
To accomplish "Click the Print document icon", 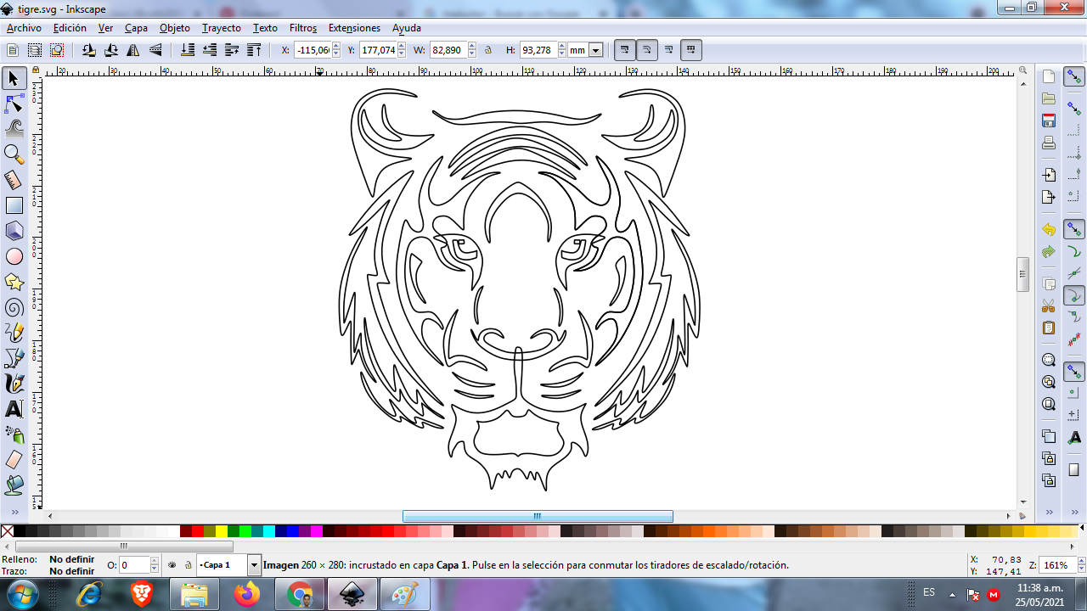I will click(1049, 143).
